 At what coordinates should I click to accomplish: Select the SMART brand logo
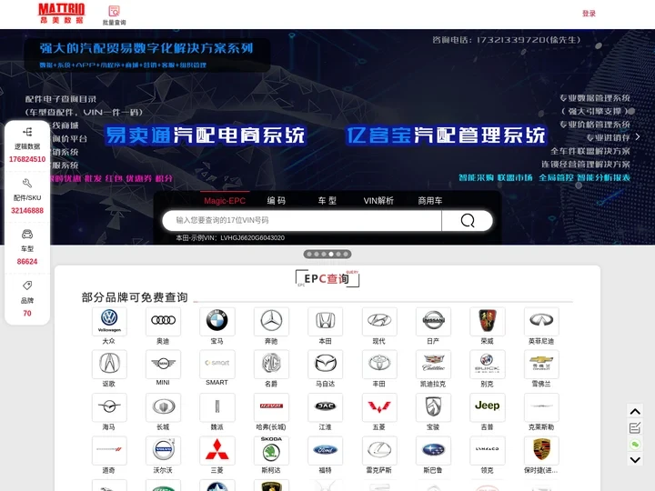tap(217, 364)
